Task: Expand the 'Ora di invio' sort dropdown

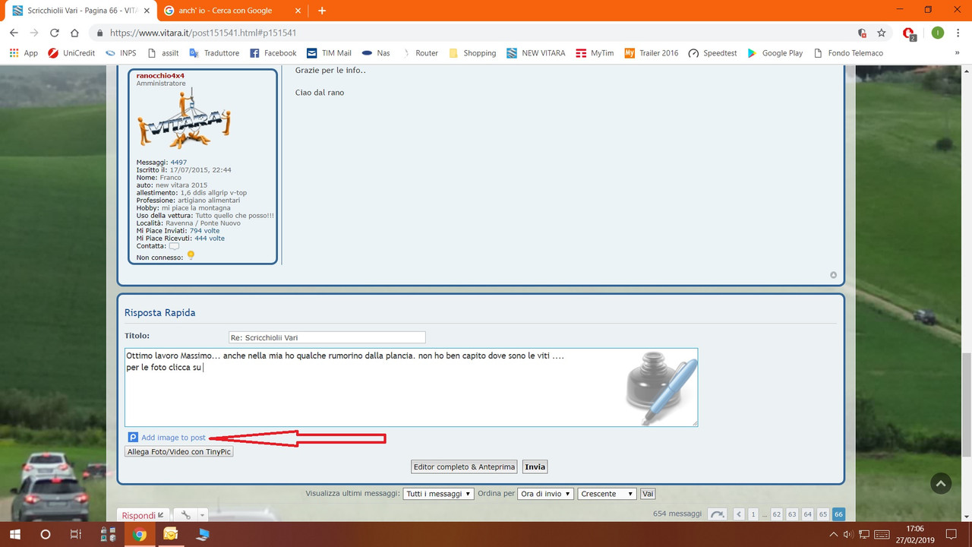Action: [x=546, y=494]
